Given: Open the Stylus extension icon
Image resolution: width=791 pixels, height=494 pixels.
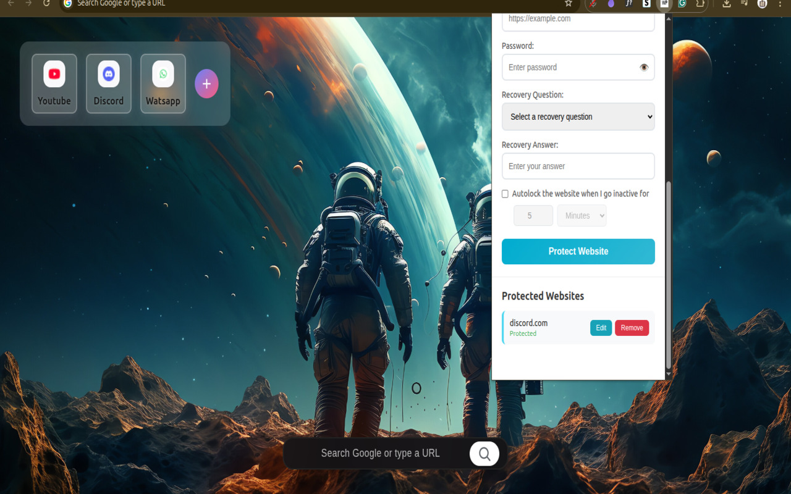Looking at the screenshot, I should (646, 5).
